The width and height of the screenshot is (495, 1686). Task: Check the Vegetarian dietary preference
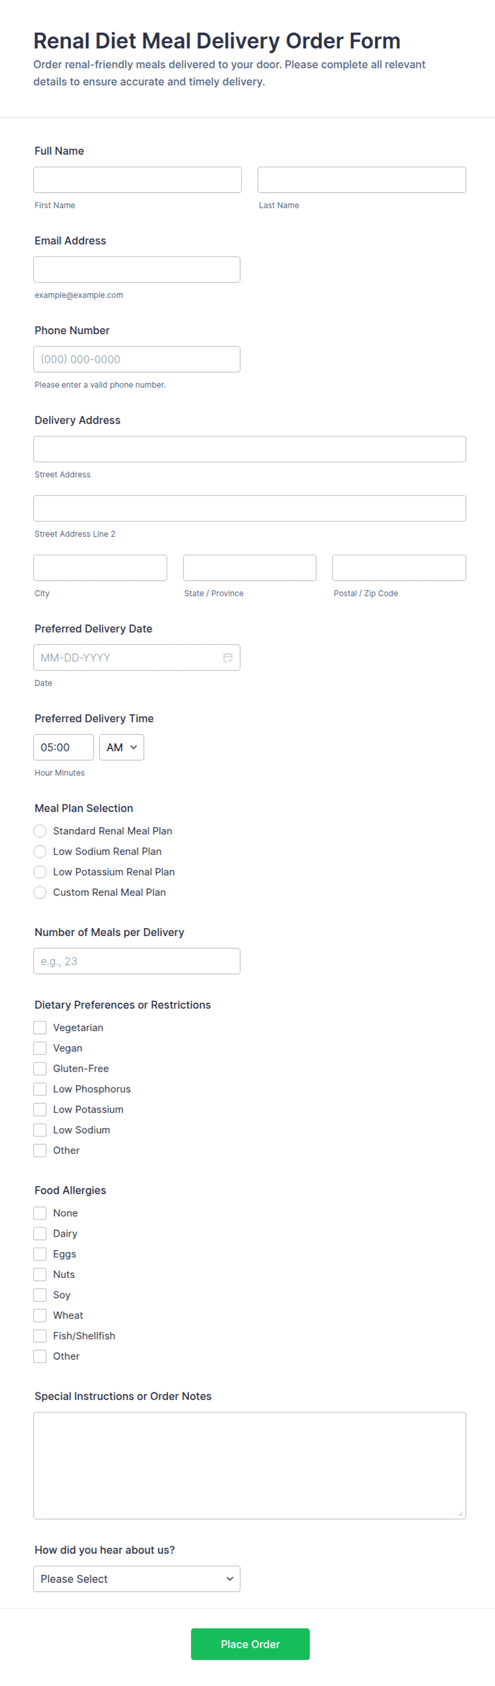(x=39, y=1028)
